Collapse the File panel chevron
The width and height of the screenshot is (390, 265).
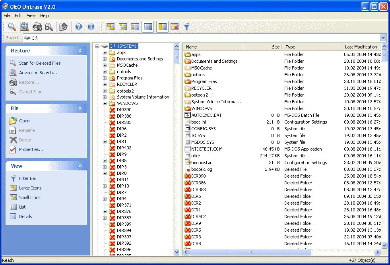pyautogui.click(x=80, y=108)
